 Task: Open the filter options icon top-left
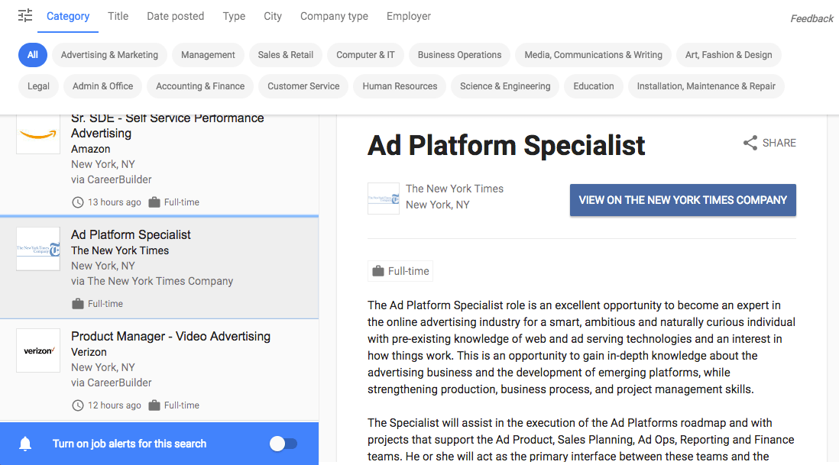(x=25, y=15)
